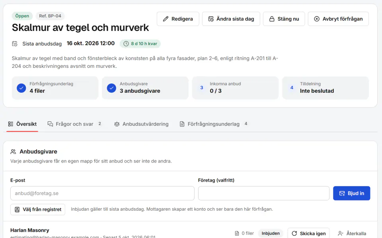This screenshot has height=238, width=382.
Task: Click the scales icon on Anbudsutvärdering tab
Action: tap(117, 124)
